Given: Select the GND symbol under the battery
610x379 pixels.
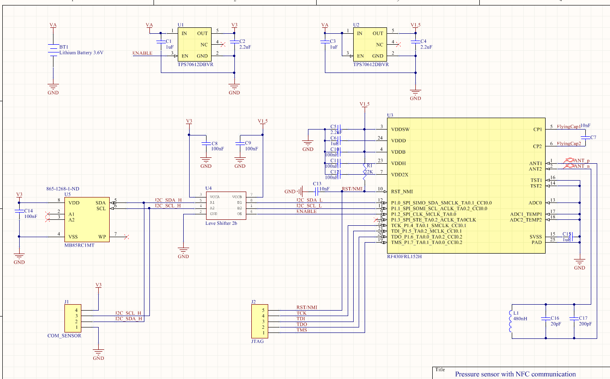Looking at the screenshot, I should [x=53, y=87].
